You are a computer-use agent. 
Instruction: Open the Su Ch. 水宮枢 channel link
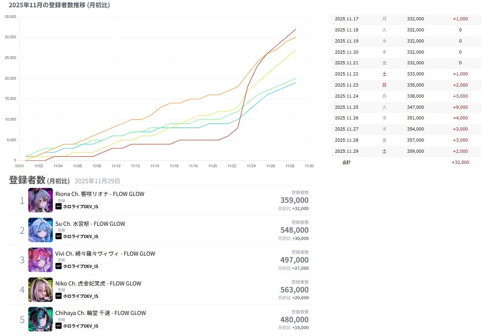[90, 224]
